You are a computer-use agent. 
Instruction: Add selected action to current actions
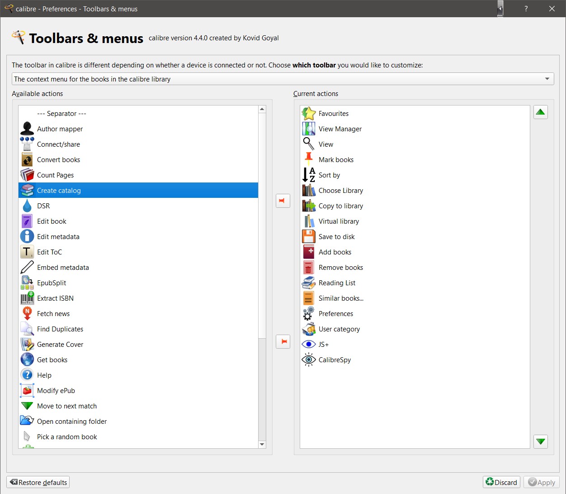283,201
